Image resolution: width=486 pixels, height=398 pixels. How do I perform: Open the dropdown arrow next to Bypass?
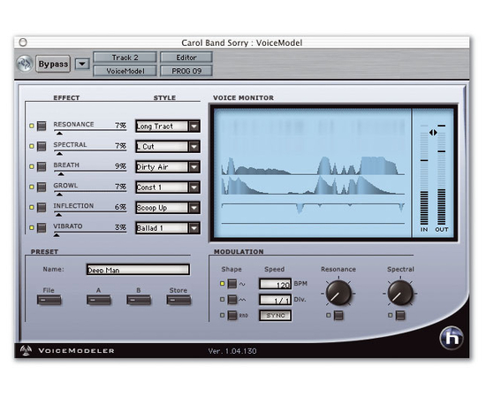82,64
